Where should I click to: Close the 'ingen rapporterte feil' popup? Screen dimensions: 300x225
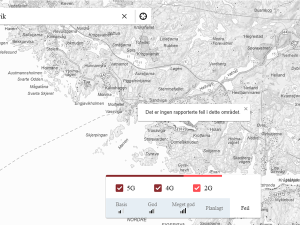245,108
